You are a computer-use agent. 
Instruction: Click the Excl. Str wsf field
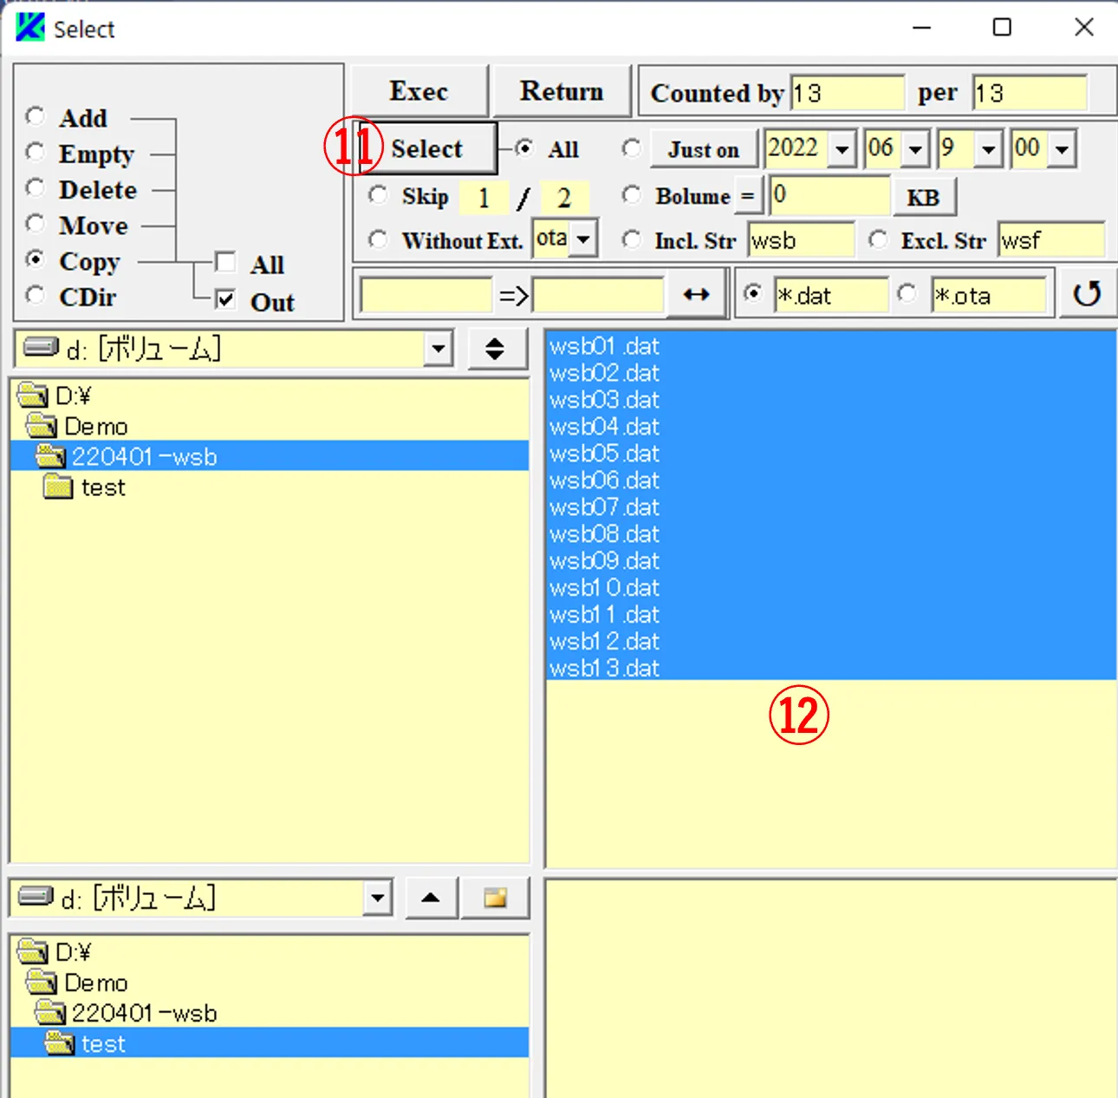pyautogui.click(x=1052, y=240)
